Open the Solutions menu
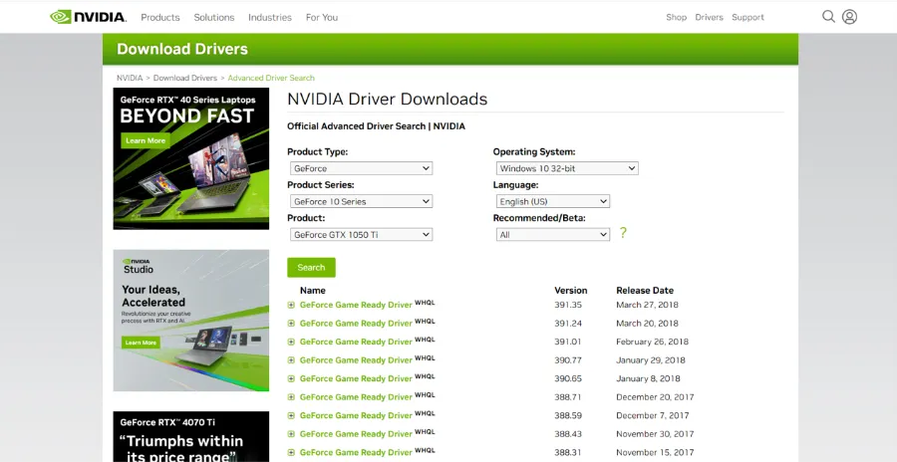Screen dimensions: 897x462 [x=214, y=17]
